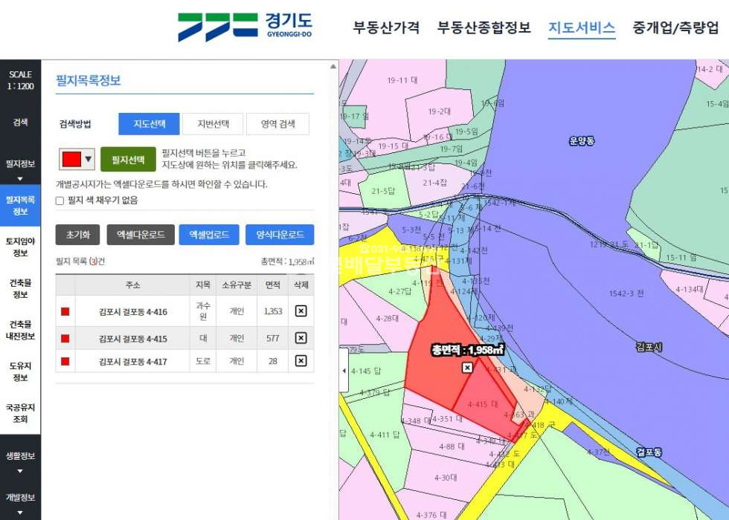Click the 4-415 대 parcel on map
The width and height of the screenshot is (729, 520).
(x=482, y=404)
